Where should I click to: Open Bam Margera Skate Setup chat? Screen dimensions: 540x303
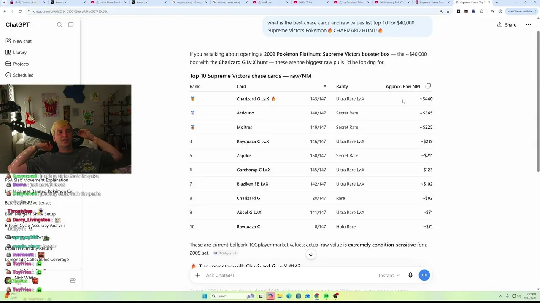[x=30, y=214]
